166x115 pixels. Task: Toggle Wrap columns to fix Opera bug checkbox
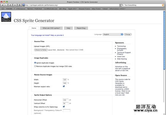64,107
